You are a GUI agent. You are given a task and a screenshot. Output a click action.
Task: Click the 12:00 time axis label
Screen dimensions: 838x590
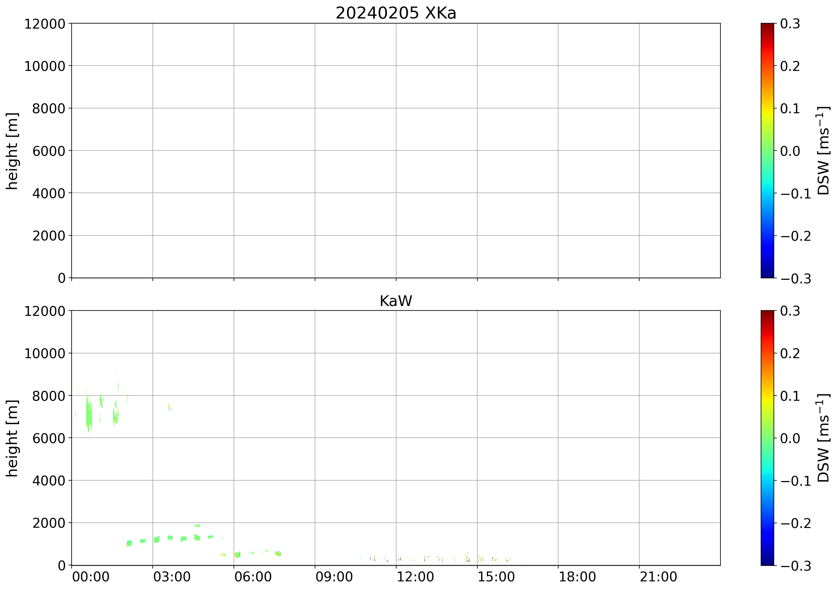(x=415, y=577)
